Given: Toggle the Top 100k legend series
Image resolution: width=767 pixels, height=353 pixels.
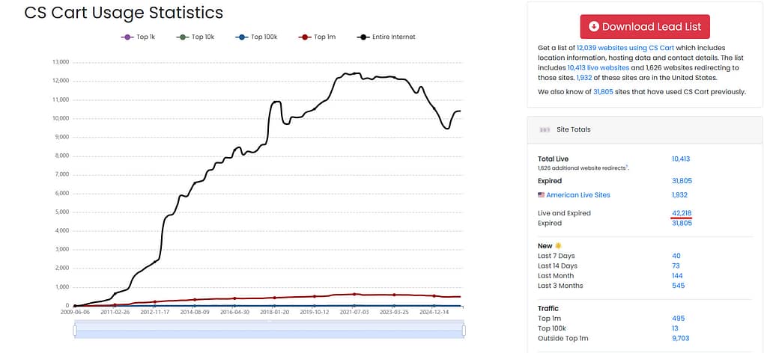Looking at the screenshot, I should [x=257, y=37].
